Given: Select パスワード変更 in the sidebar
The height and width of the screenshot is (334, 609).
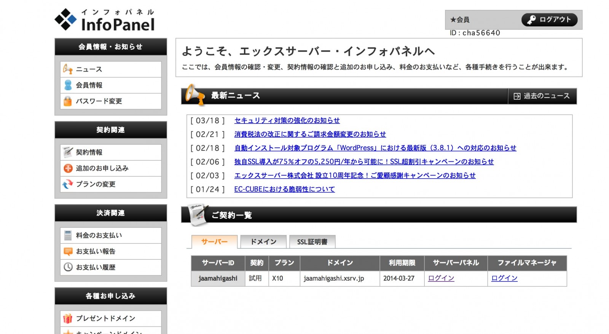Looking at the screenshot, I should pos(111,101).
